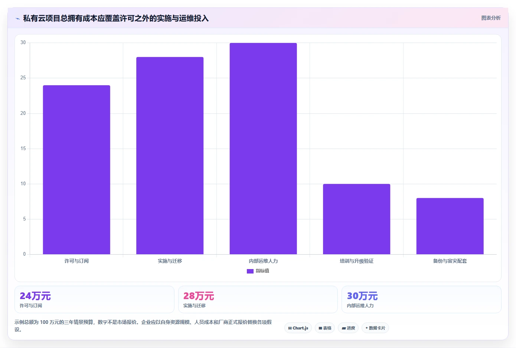Click the 内部运维人力 x-axis label
The width and height of the screenshot is (516, 348).
[x=263, y=261]
